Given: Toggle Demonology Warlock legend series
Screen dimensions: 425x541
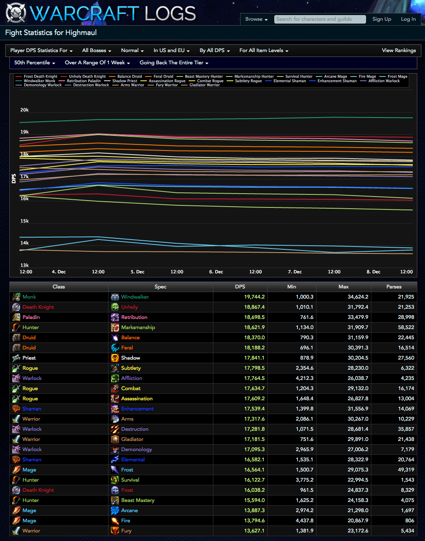Looking at the screenshot, I should (39, 85).
